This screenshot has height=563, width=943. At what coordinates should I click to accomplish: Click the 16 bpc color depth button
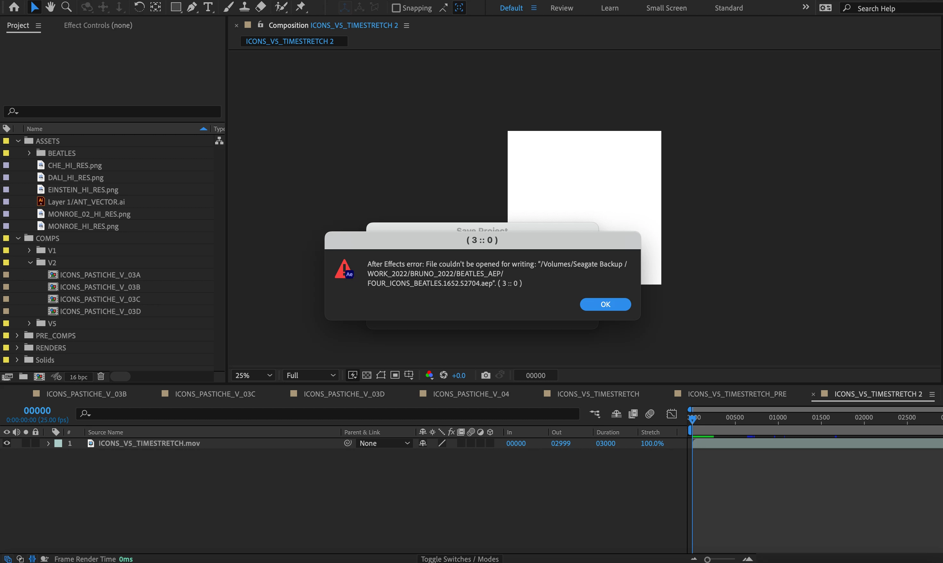[78, 377]
